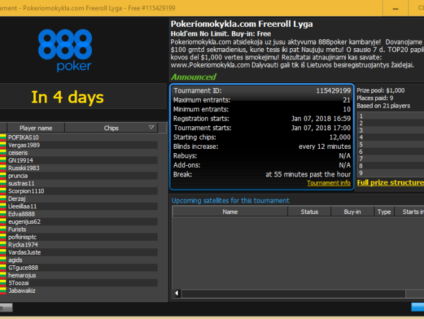Click the satellites Name column header
Viewport: 424px width, 319px height.
coord(230,212)
